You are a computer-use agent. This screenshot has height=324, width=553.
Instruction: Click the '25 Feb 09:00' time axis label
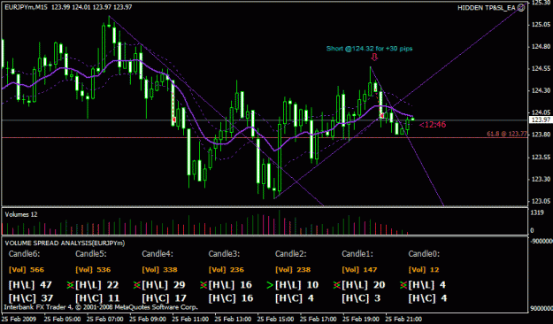[x=147, y=320]
